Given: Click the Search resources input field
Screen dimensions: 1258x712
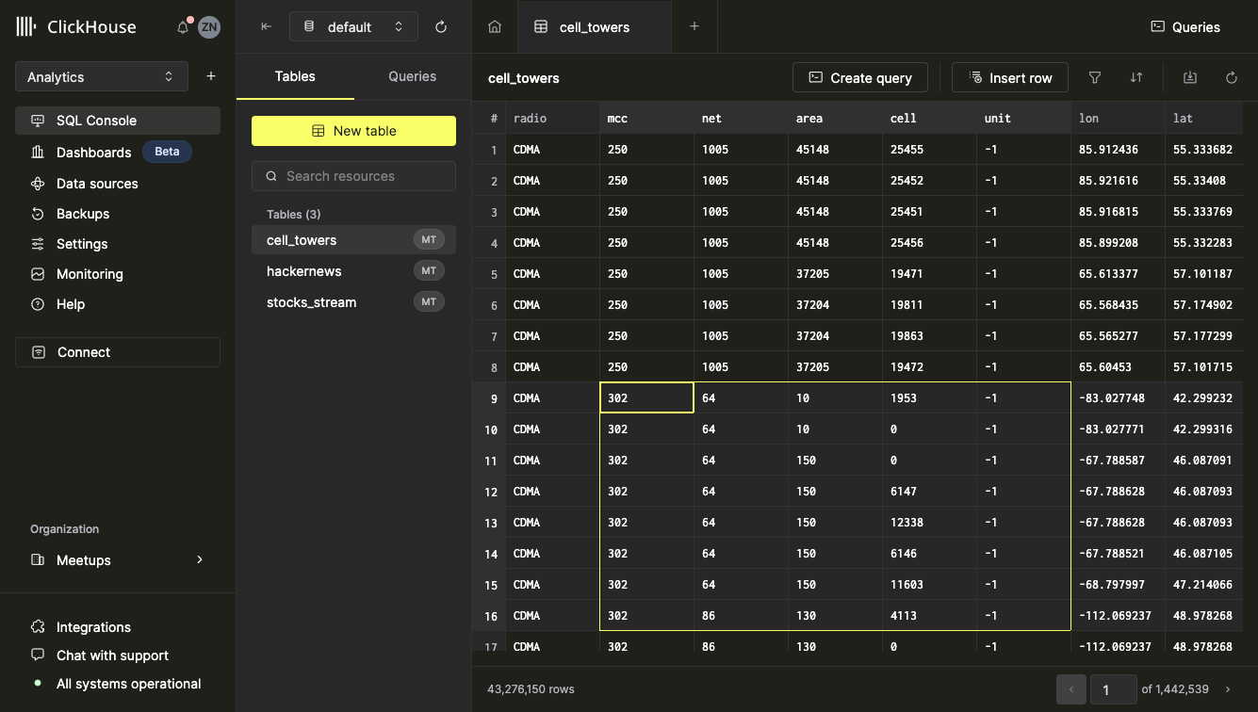Looking at the screenshot, I should pyautogui.click(x=353, y=176).
